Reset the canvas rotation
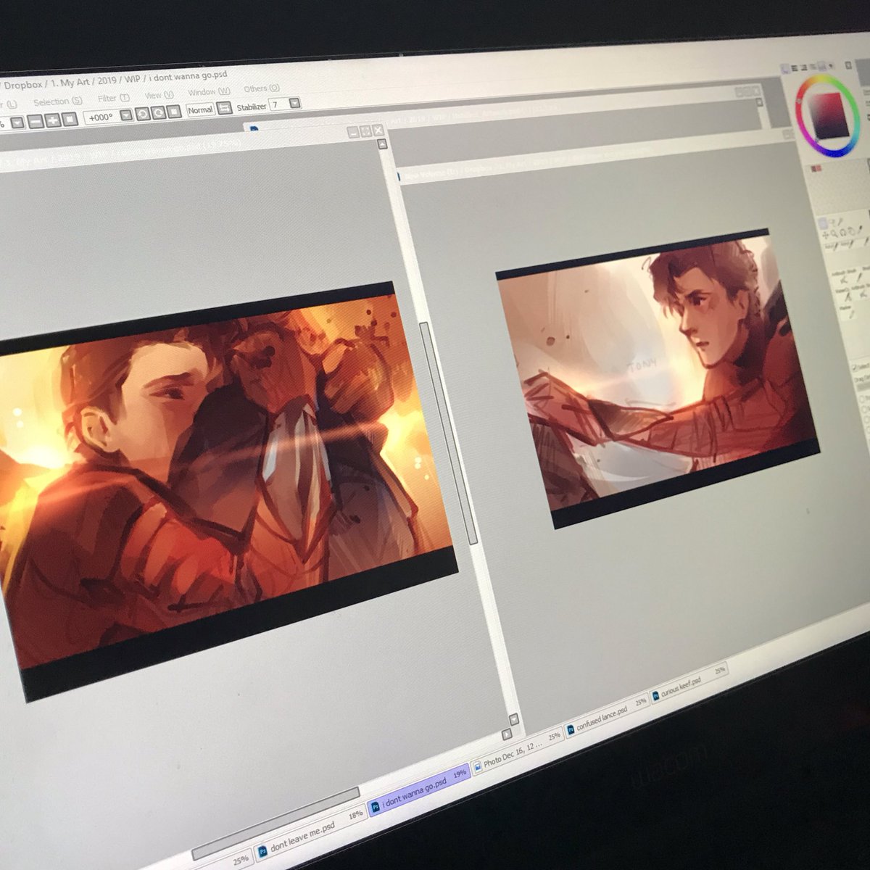870x870 pixels. pos(174,112)
